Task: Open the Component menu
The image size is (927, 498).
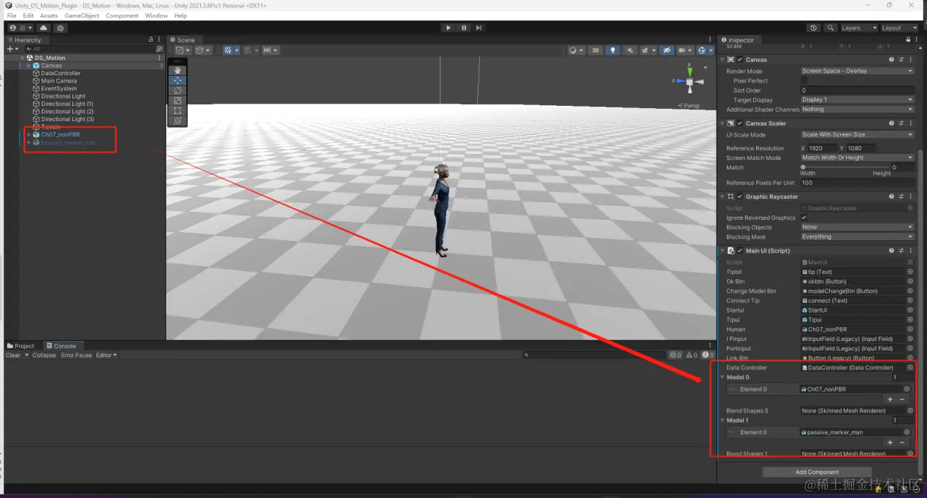Action: (x=122, y=15)
